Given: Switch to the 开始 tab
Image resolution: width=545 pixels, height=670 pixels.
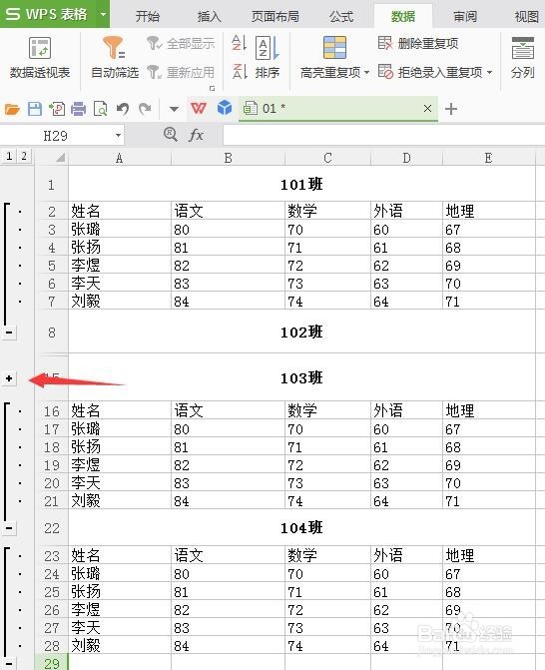Looking at the screenshot, I should click(x=148, y=17).
